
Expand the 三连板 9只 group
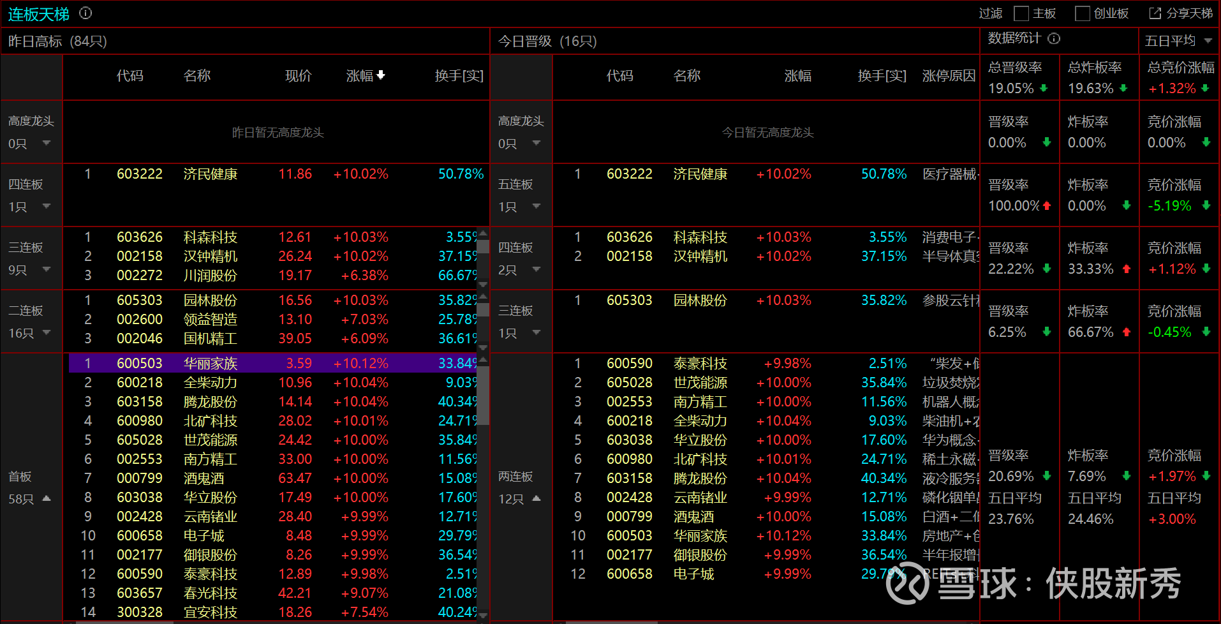47,269
